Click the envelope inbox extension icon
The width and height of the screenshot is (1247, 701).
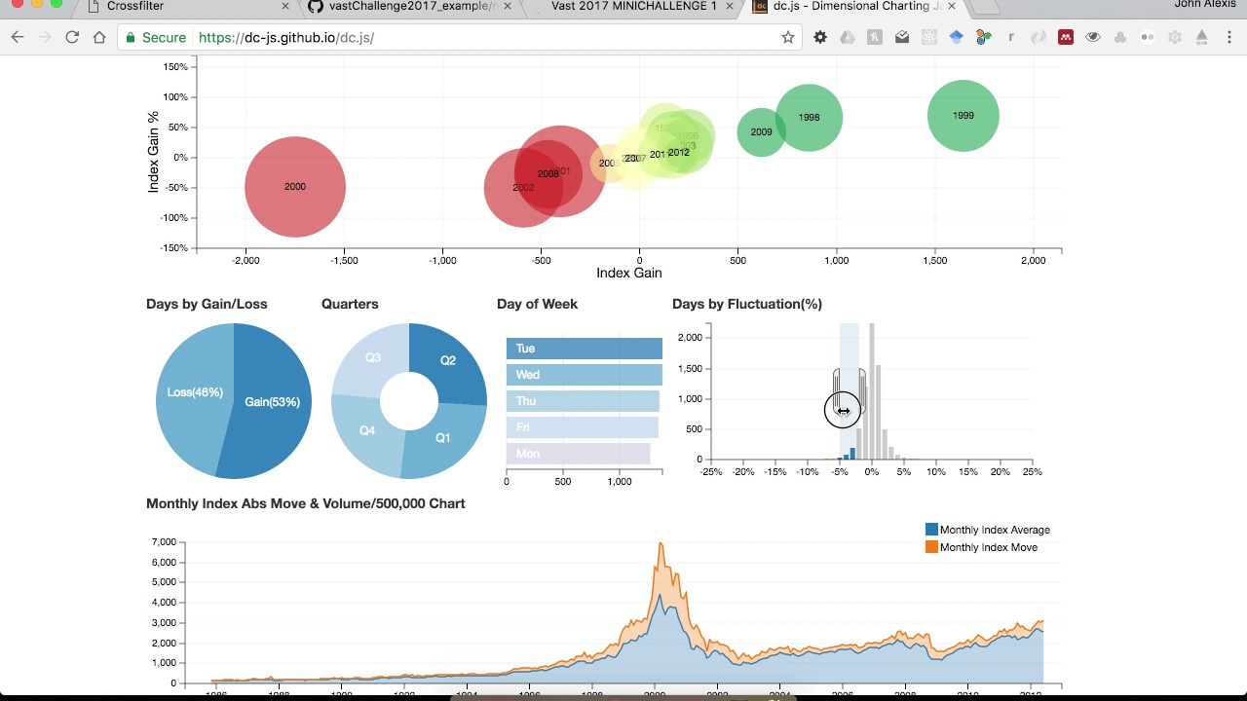coord(902,37)
